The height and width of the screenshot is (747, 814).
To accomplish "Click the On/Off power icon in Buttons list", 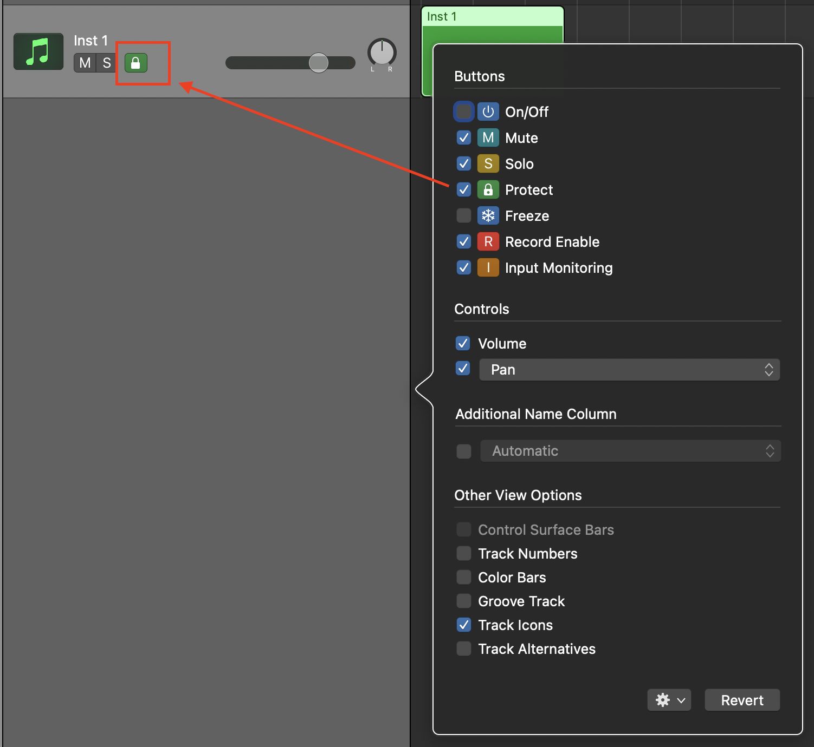I will click(488, 112).
